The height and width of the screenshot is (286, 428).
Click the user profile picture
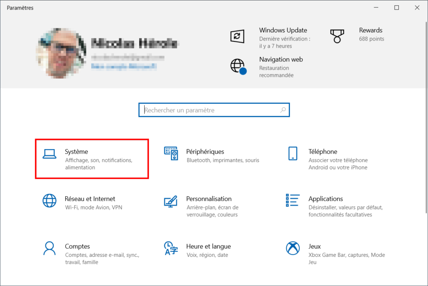pos(61,53)
